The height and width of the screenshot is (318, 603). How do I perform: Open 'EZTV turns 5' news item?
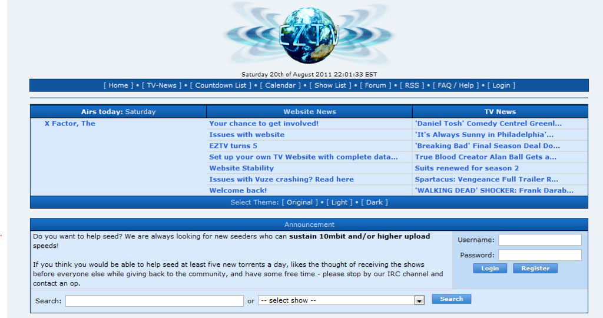[233, 145]
